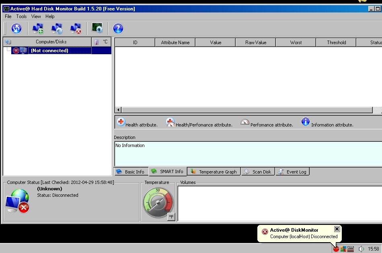
Task: Click the disconnected computer globe status icon
Action: tap(17, 202)
